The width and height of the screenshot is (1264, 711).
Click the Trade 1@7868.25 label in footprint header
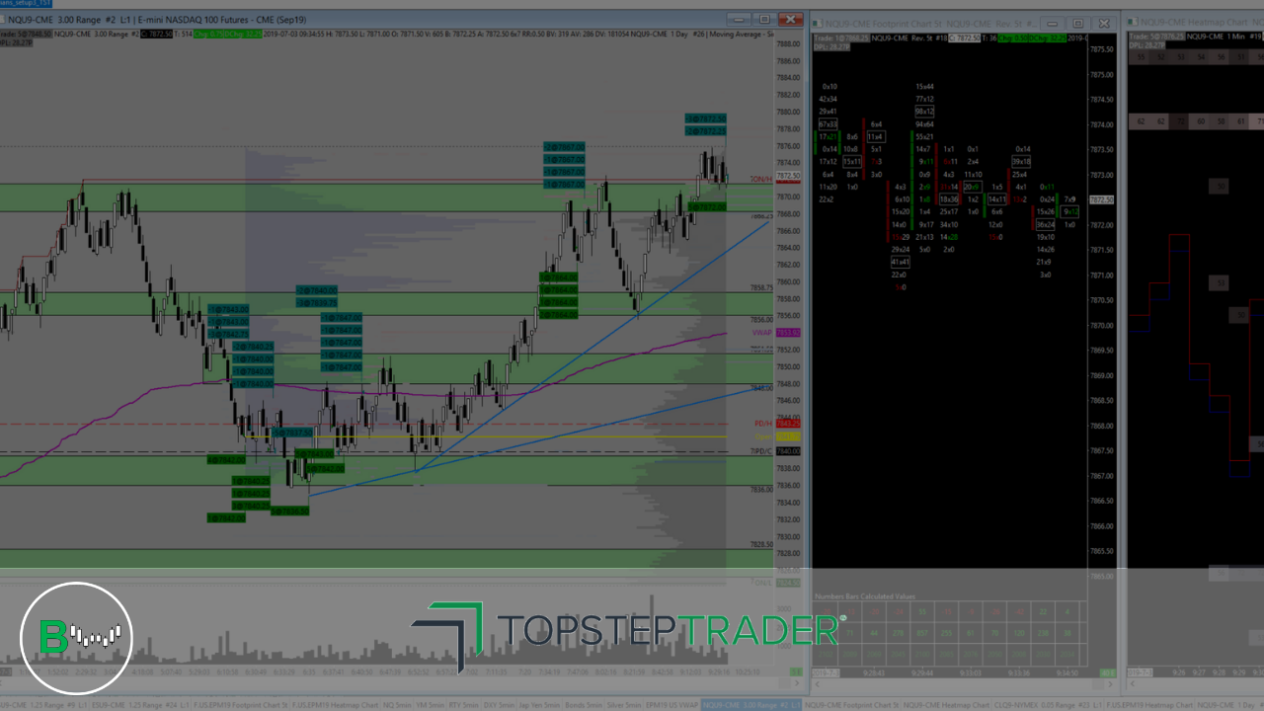click(839, 38)
